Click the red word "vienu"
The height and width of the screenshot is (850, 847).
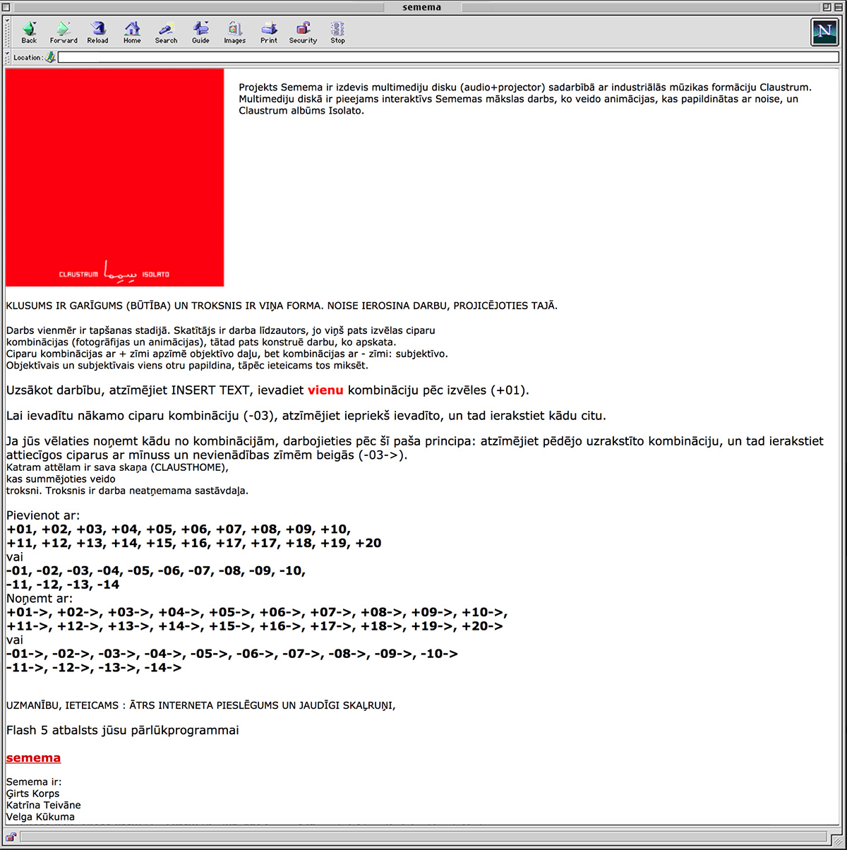(x=325, y=390)
